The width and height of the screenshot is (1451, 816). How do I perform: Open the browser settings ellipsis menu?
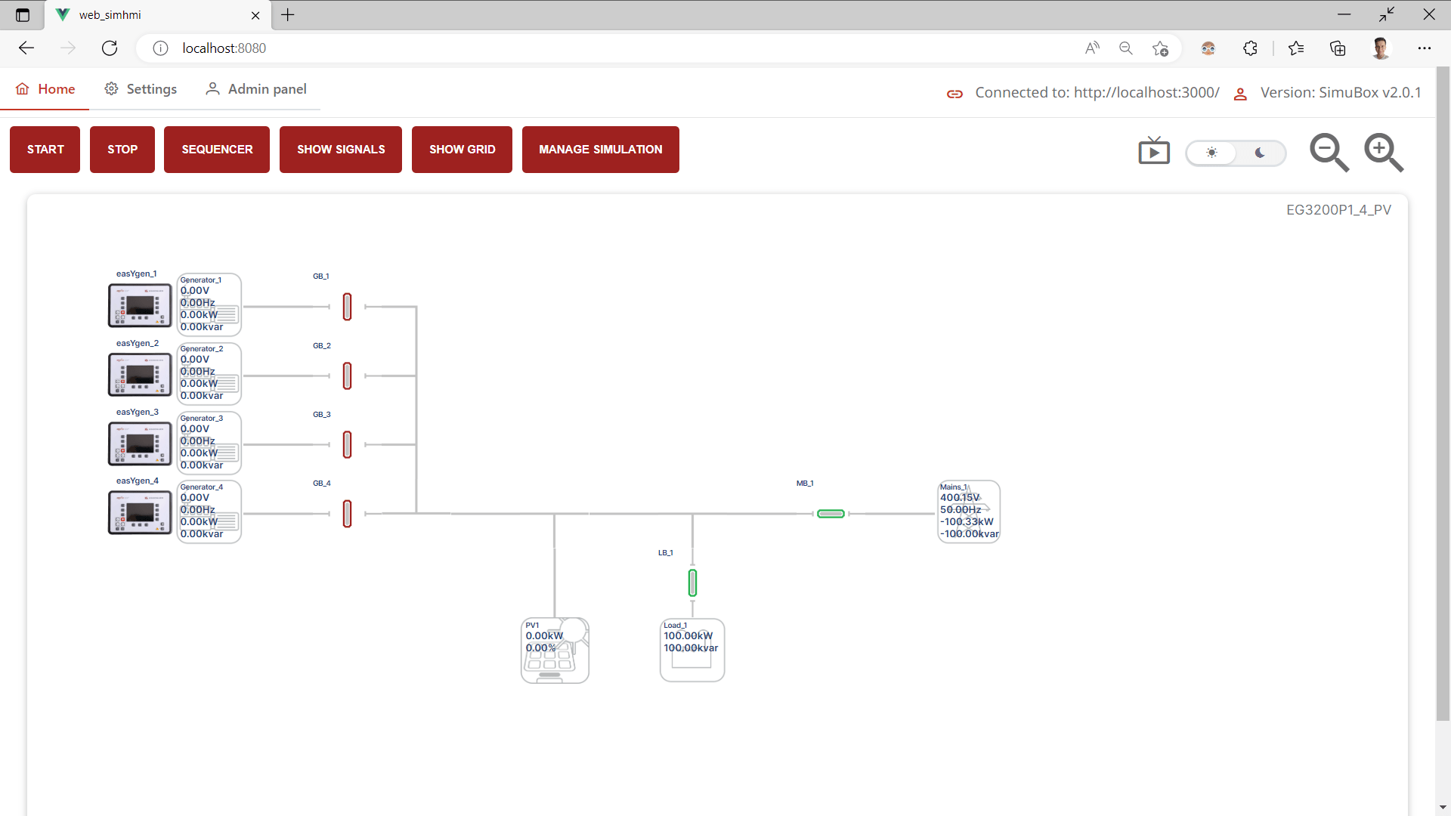coord(1424,48)
